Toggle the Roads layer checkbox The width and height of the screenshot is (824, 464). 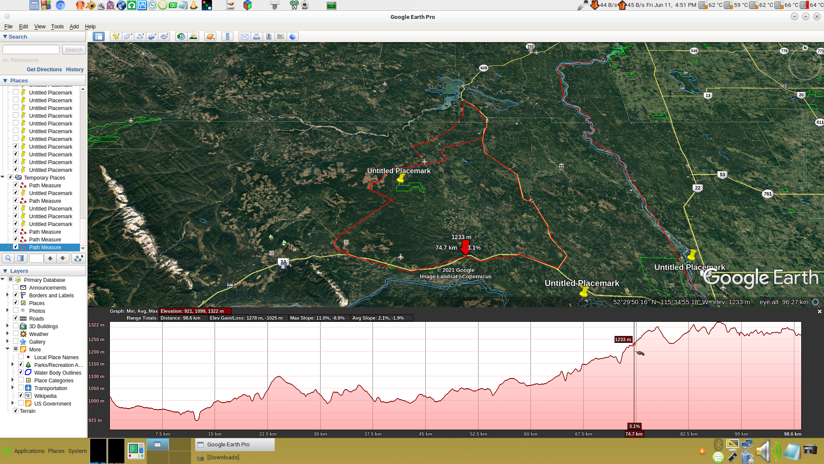point(16,318)
